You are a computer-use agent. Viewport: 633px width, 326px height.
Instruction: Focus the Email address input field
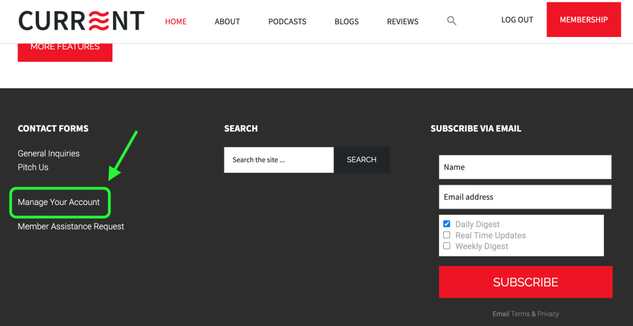click(x=525, y=197)
